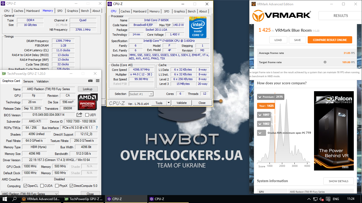The height and width of the screenshot is (203, 362).
Task: Click the BIOS share/export arrow icon in GPU-Z
Action: pyautogui.click(x=79, y=115)
